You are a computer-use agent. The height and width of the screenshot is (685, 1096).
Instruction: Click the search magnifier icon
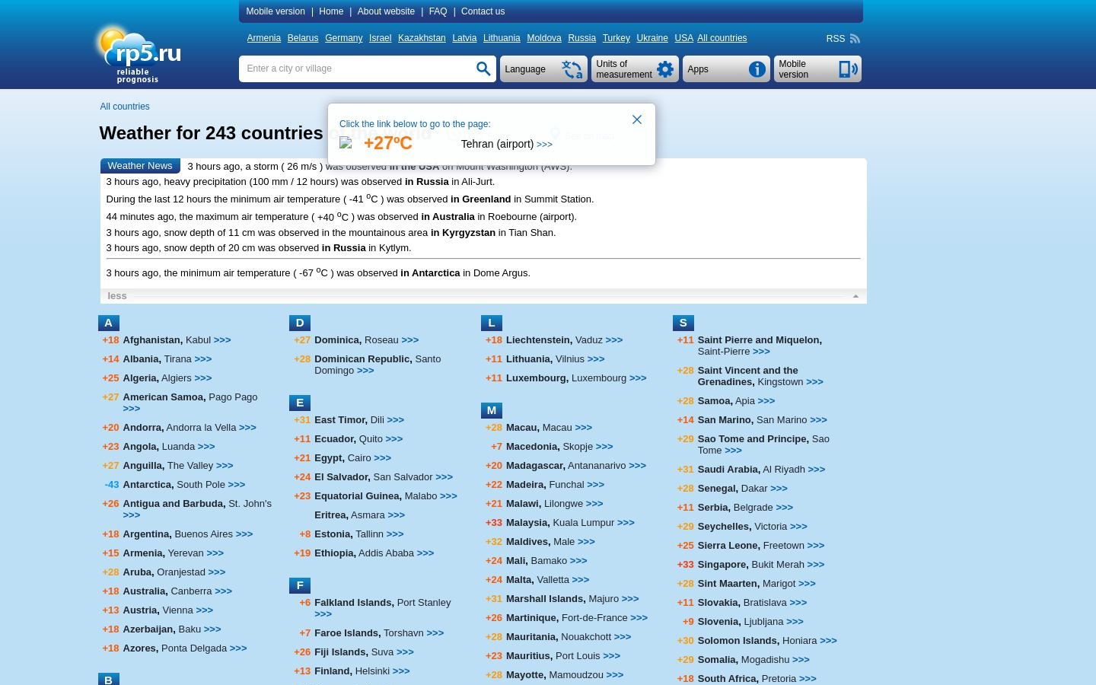[483, 69]
